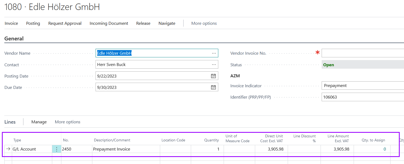The image size is (404, 164).
Task: Open the Navigate menu
Action: 167,23
